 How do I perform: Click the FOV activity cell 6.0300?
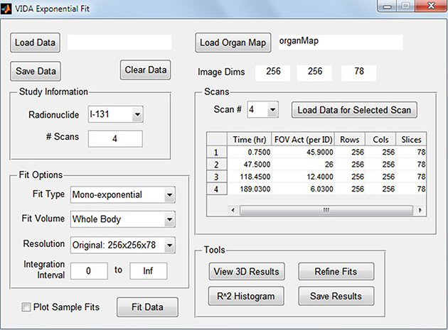coord(303,189)
